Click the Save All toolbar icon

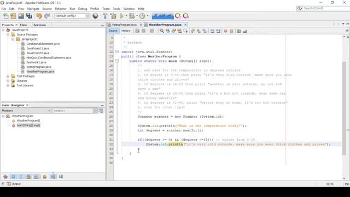29,16
